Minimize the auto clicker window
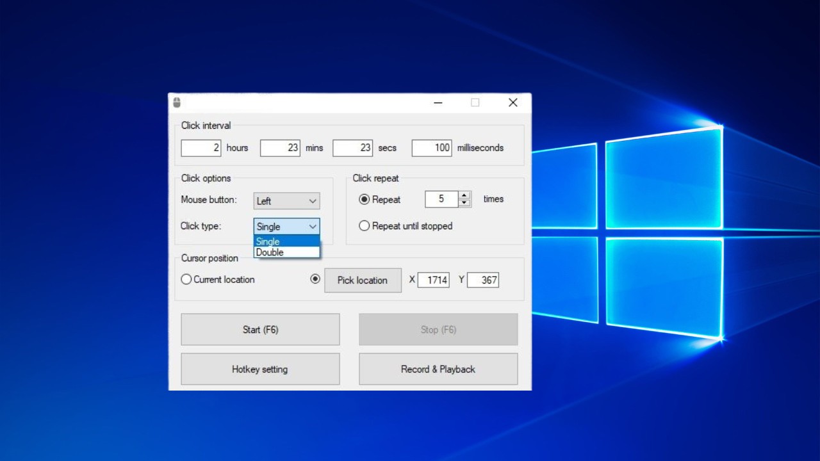The image size is (820, 461). pos(438,102)
